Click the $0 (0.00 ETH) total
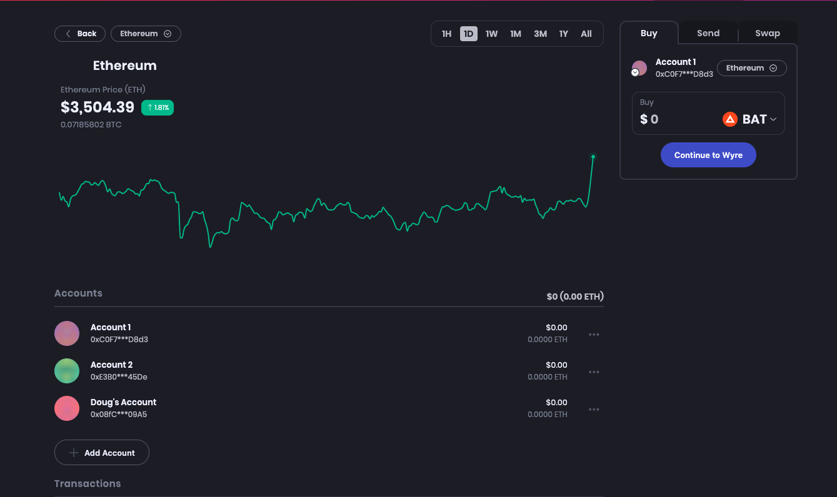This screenshot has height=497, width=837. 575,297
